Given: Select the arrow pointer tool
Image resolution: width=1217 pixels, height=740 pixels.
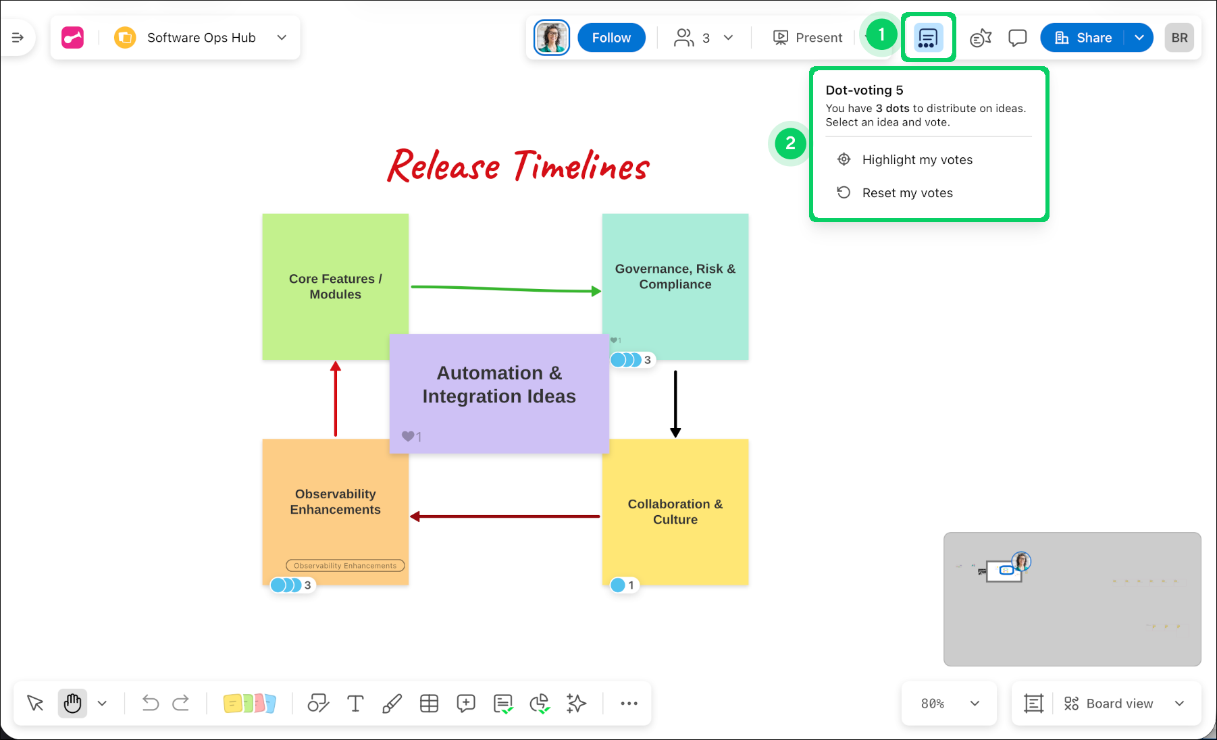Looking at the screenshot, I should (x=35, y=704).
